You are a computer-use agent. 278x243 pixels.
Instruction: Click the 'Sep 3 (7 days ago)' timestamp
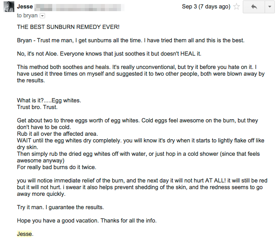206,7
